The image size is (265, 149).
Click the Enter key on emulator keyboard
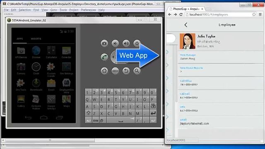[153, 113]
